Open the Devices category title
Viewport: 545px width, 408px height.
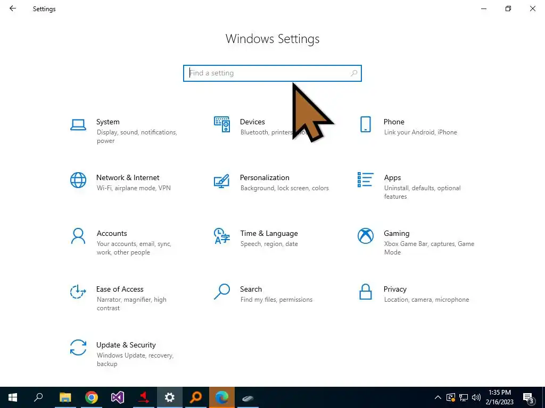[252, 122]
